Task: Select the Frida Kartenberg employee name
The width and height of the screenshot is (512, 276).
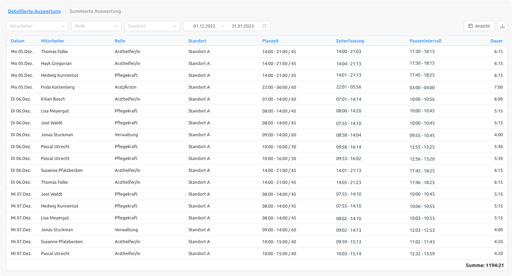Action: coord(58,87)
